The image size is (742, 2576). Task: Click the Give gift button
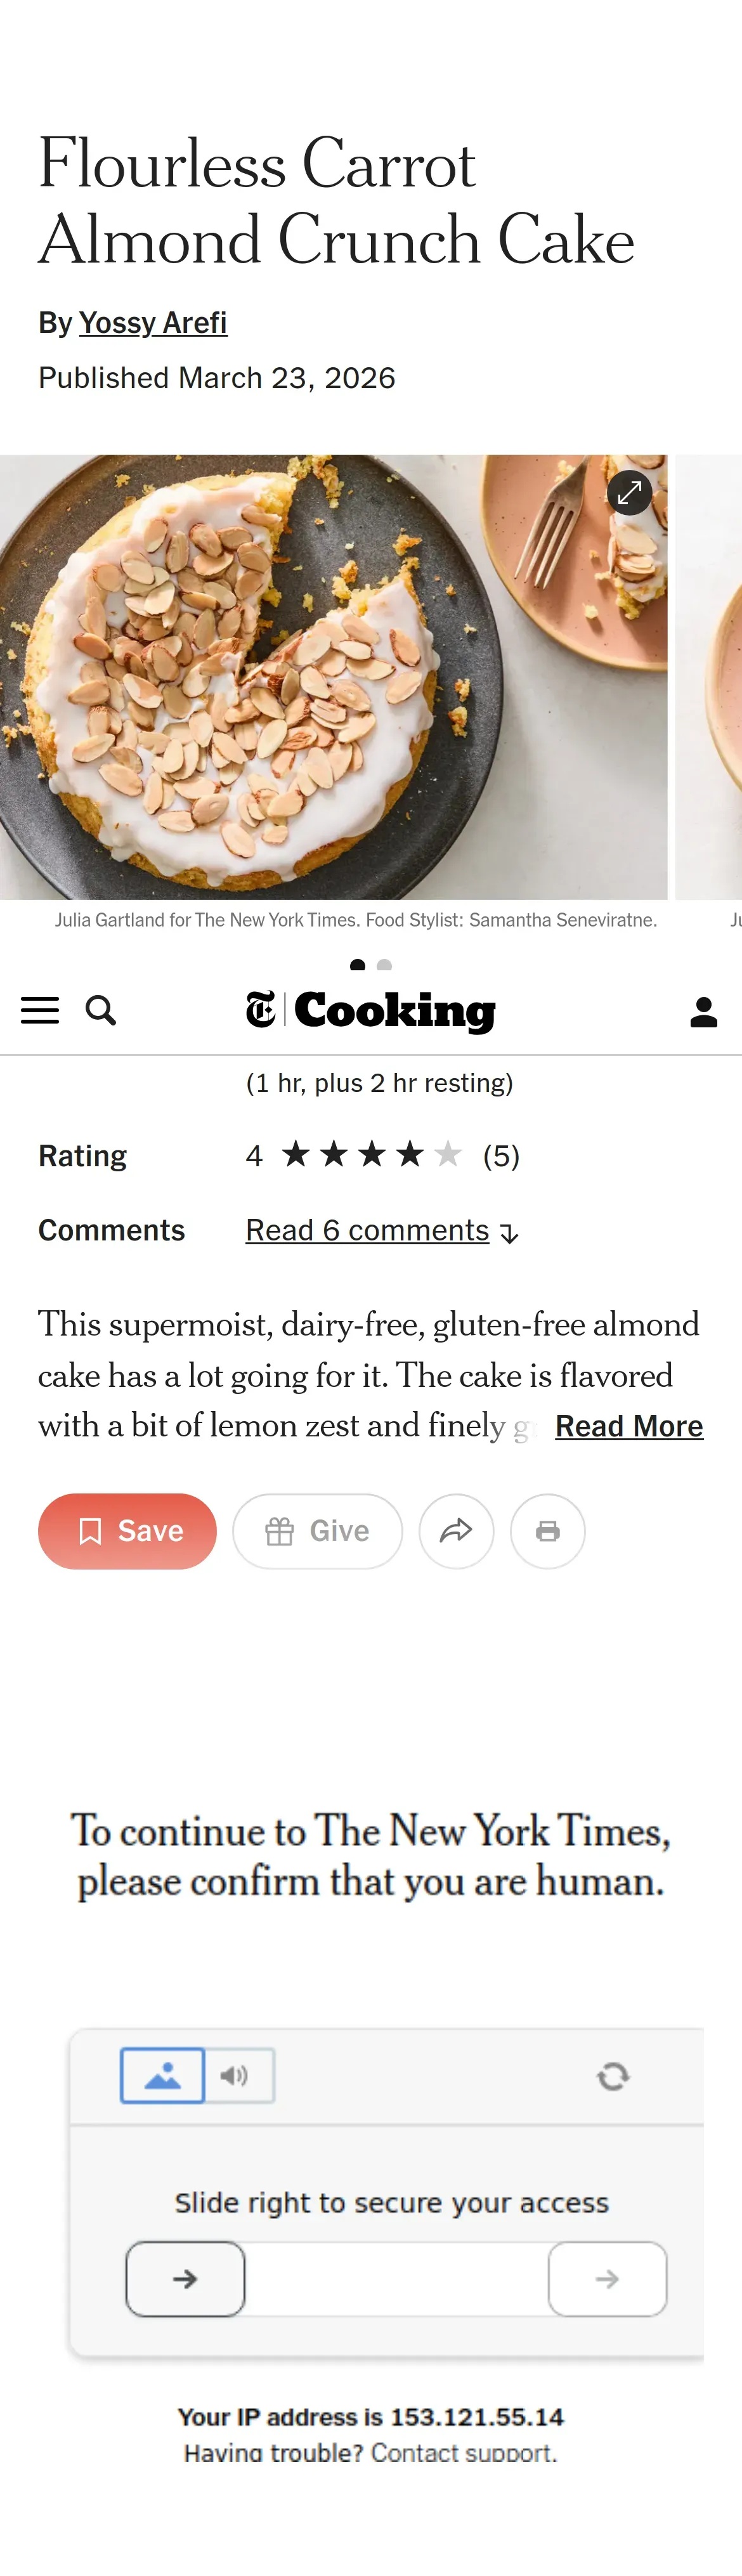pos(318,1531)
